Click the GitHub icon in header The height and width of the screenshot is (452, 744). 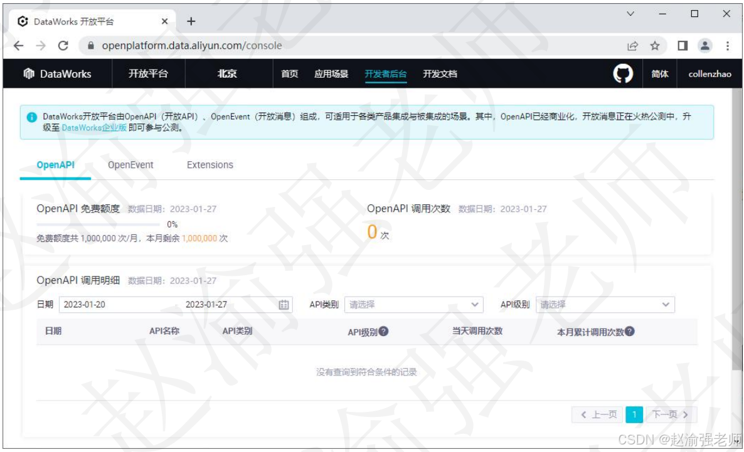click(x=622, y=74)
